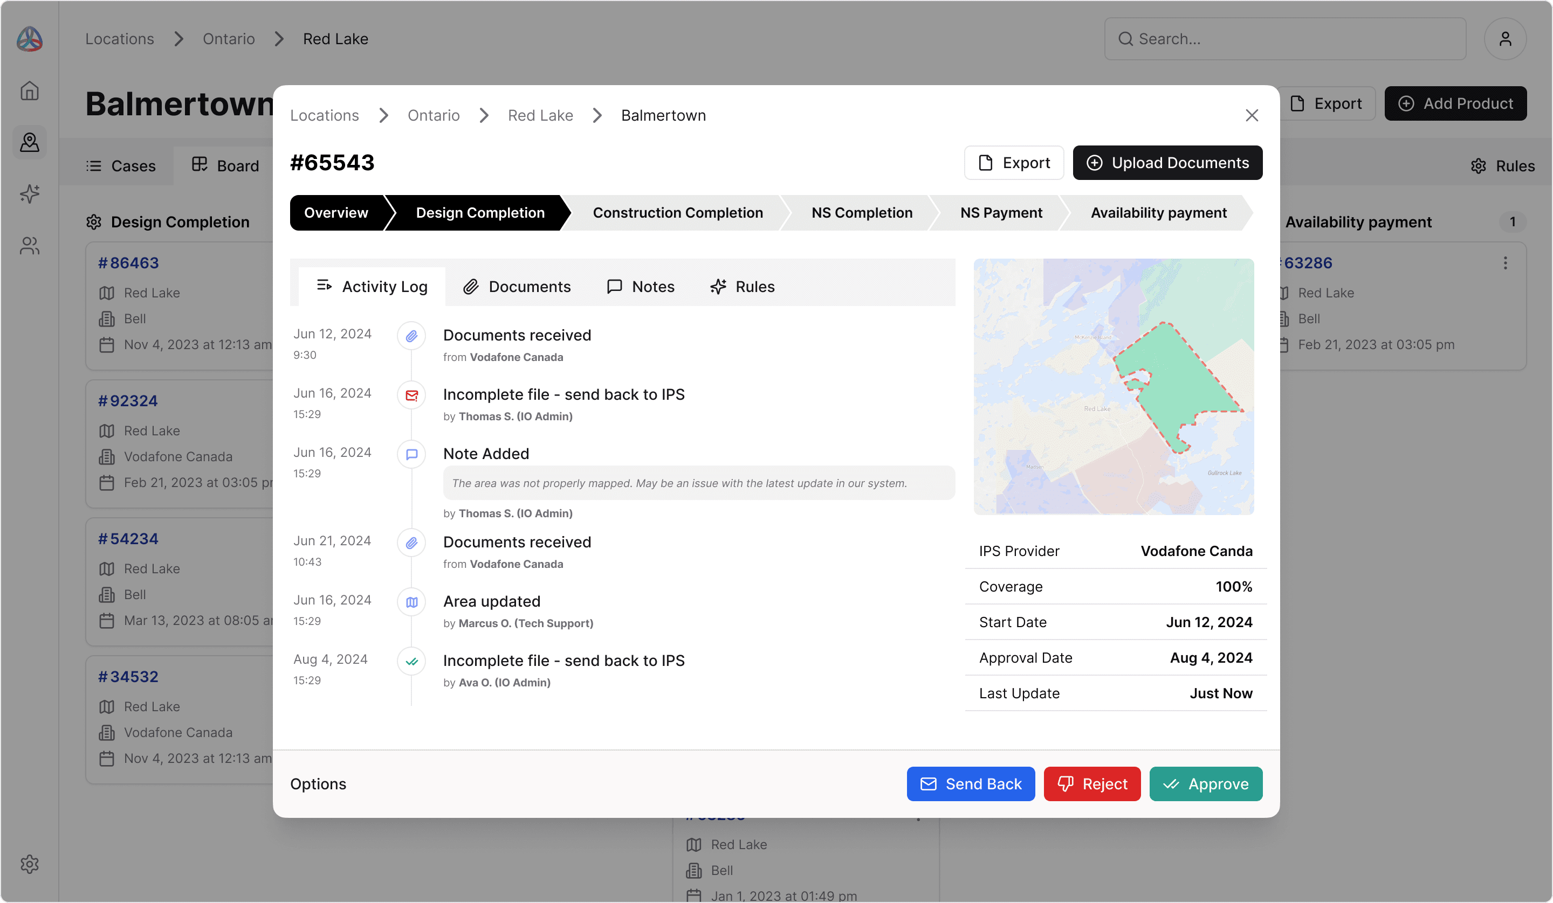Open the user profile avatar menu

click(x=1506, y=38)
